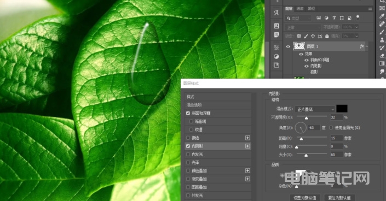Select the Healing Brush tool
The width and height of the screenshot is (386, 201).
tap(382, 24)
